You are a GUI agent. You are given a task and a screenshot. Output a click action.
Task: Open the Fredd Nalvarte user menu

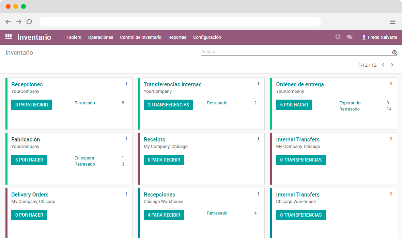click(x=379, y=37)
